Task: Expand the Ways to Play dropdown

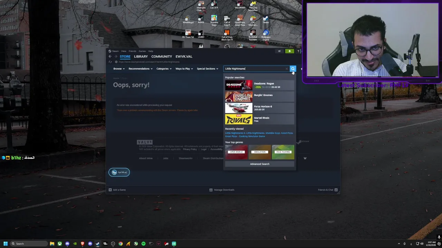Action: [184, 69]
